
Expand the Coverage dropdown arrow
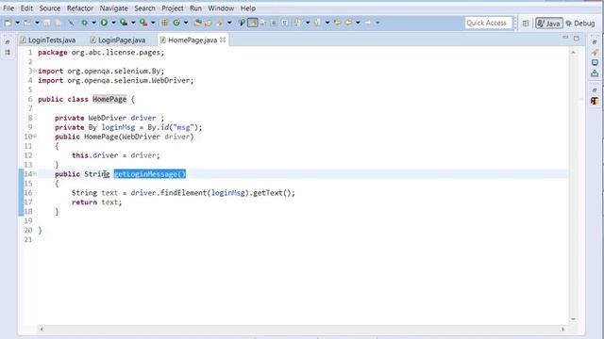(133, 23)
